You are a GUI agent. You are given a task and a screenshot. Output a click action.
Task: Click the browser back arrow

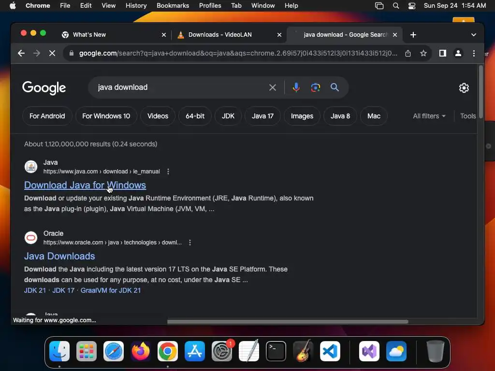tap(21, 53)
